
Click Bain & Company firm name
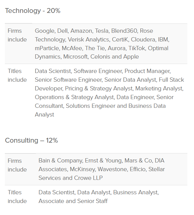[61, 161]
